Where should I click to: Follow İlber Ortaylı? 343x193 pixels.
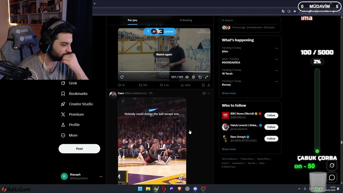coord(271,139)
